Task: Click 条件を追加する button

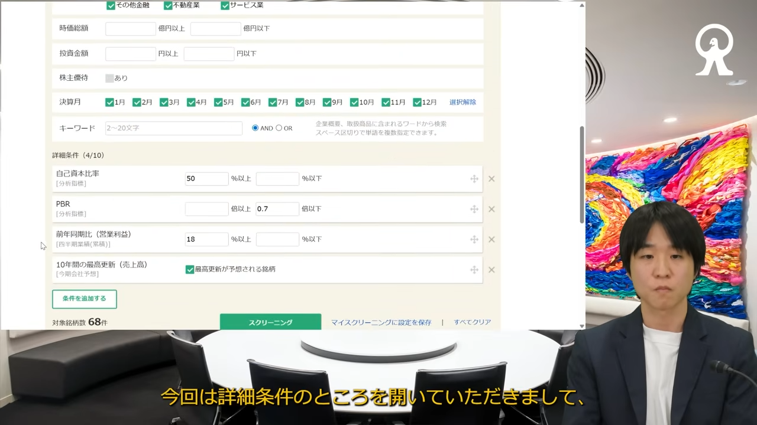Action: (84, 299)
